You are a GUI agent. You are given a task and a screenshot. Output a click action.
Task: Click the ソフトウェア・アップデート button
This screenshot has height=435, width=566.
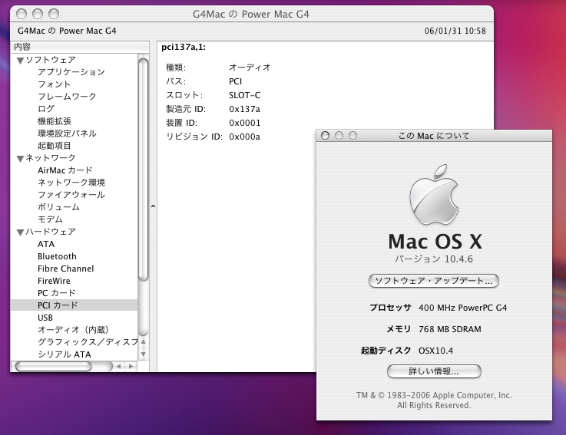pyautogui.click(x=434, y=281)
